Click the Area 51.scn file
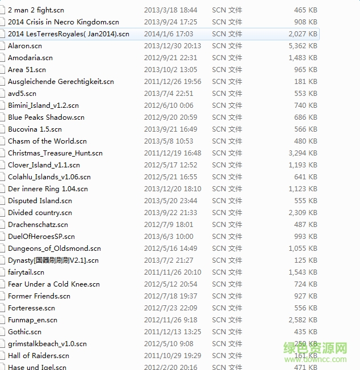 [x=27, y=70]
